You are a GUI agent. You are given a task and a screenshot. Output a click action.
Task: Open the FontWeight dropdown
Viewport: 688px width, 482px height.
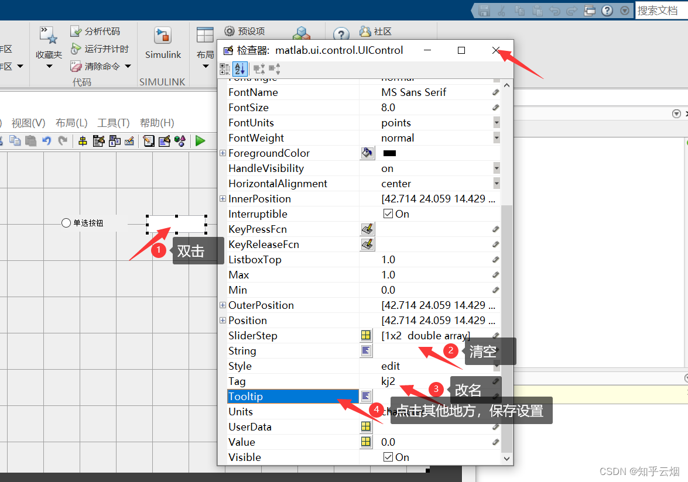[x=496, y=137]
